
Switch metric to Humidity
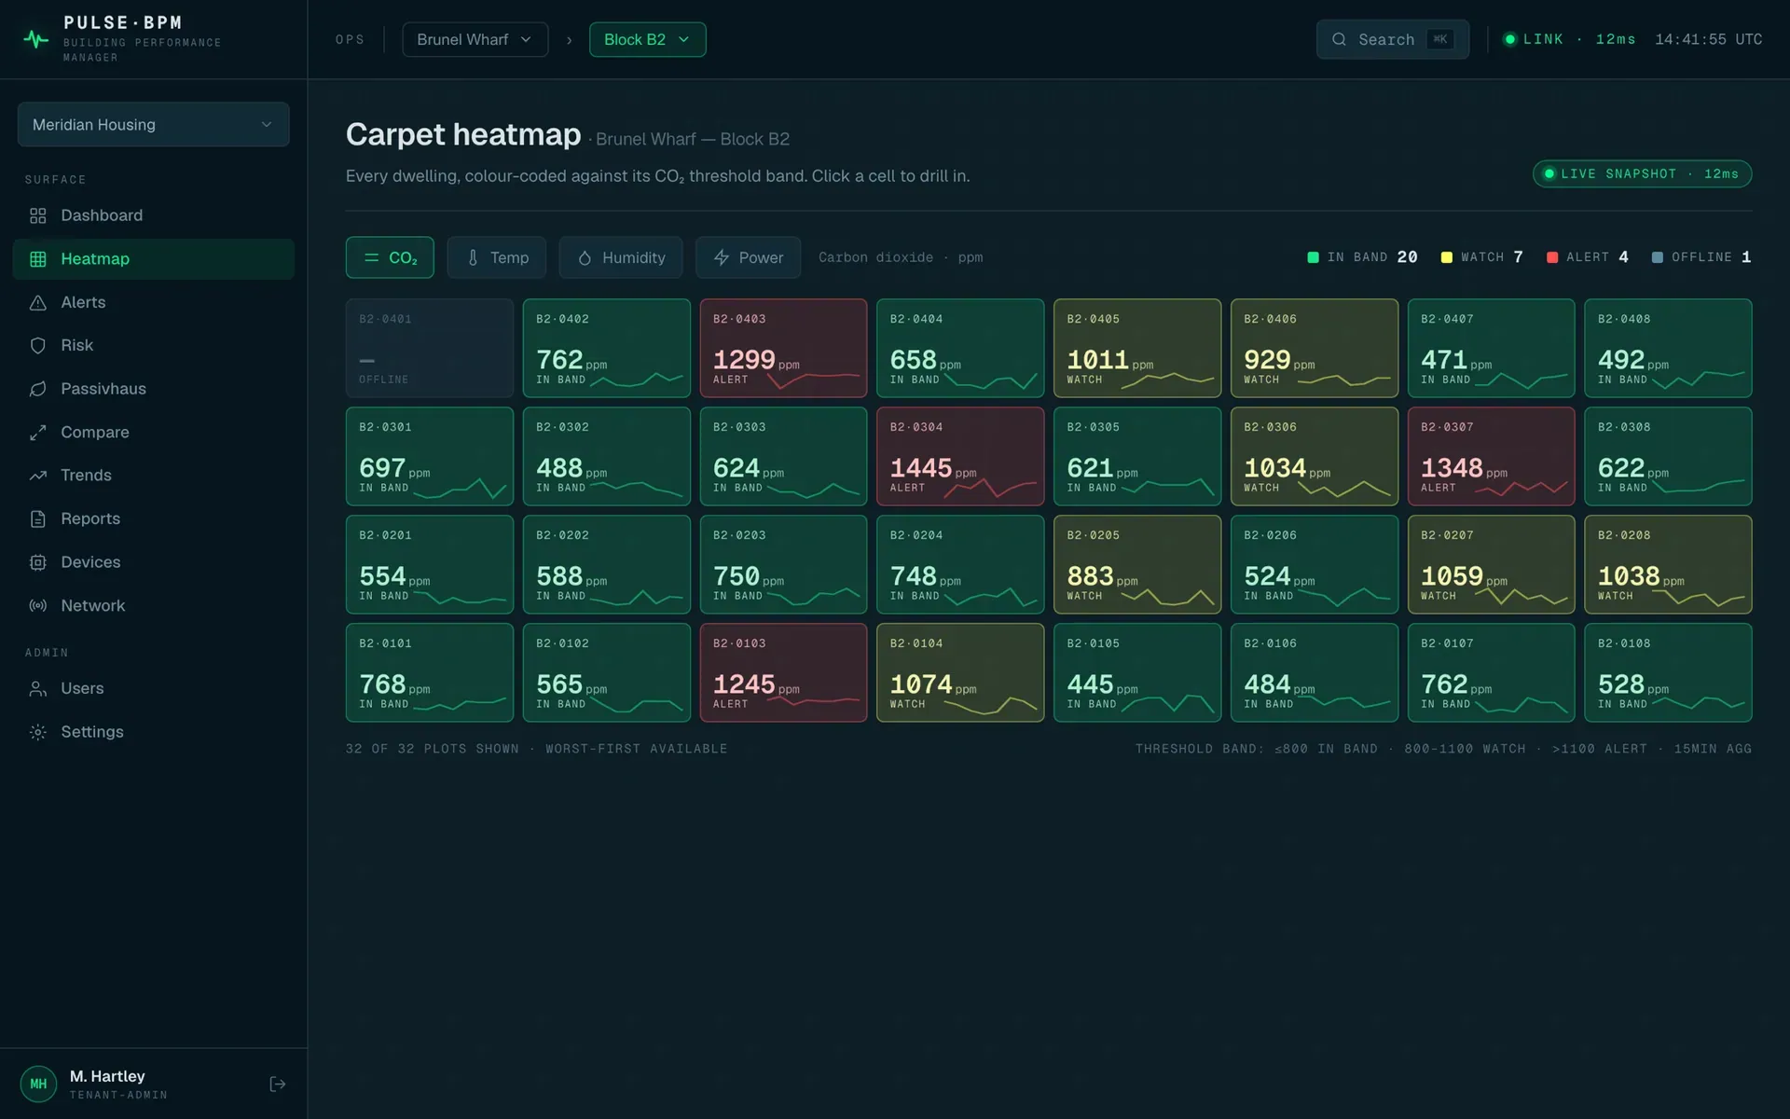pos(621,257)
